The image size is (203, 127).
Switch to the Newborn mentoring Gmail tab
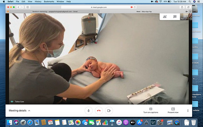point(55,12)
